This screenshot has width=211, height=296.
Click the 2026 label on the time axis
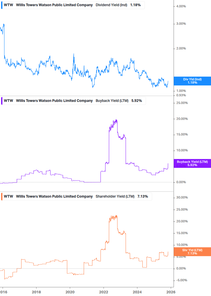coord(171,292)
